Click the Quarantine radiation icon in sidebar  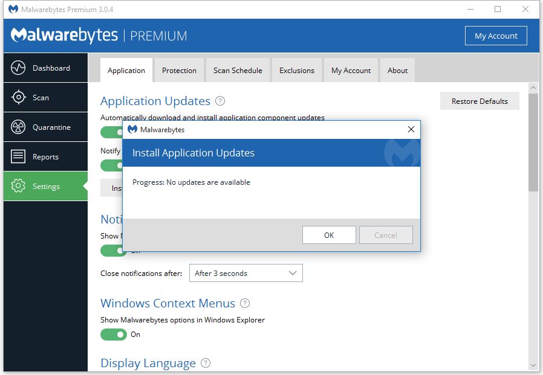click(x=18, y=127)
